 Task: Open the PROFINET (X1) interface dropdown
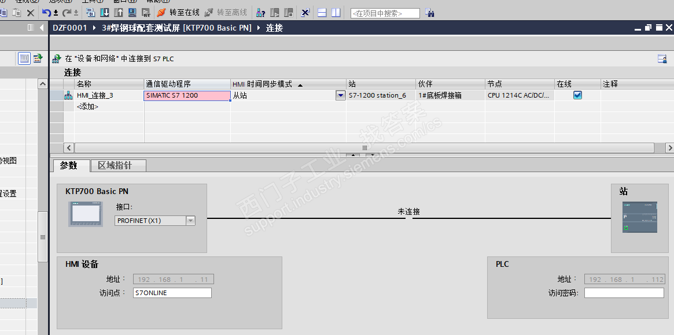[x=190, y=221]
